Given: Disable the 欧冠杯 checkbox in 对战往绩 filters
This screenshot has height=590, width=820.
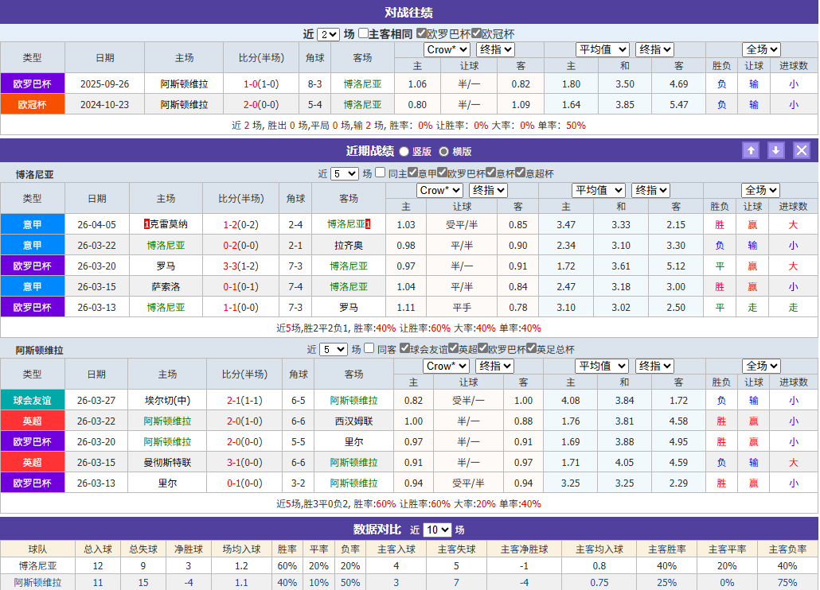Looking at the screenshot, I should [477, 33].
